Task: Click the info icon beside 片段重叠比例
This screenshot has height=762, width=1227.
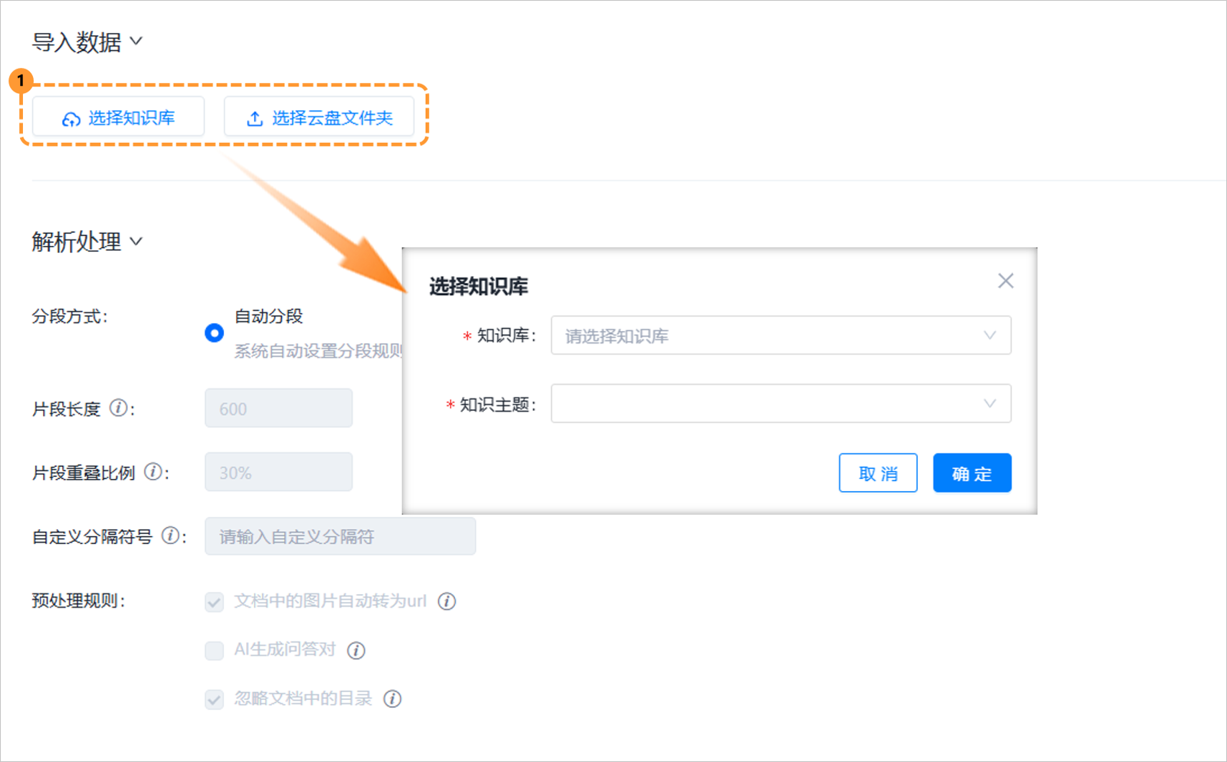Action: coord(152,472)
